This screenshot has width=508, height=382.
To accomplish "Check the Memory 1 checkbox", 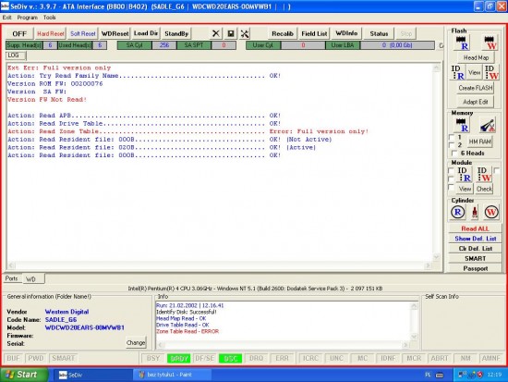I will click(x=452, y=137).
